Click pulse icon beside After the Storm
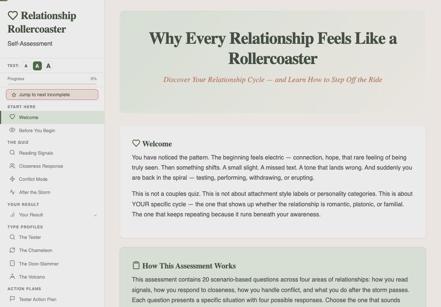This screenshot has height=307, width=441. [x=12, y=192]
